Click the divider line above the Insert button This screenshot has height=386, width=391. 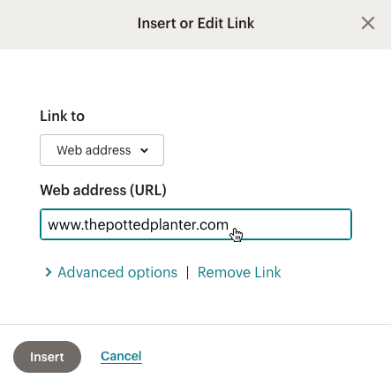pos(195,325)
